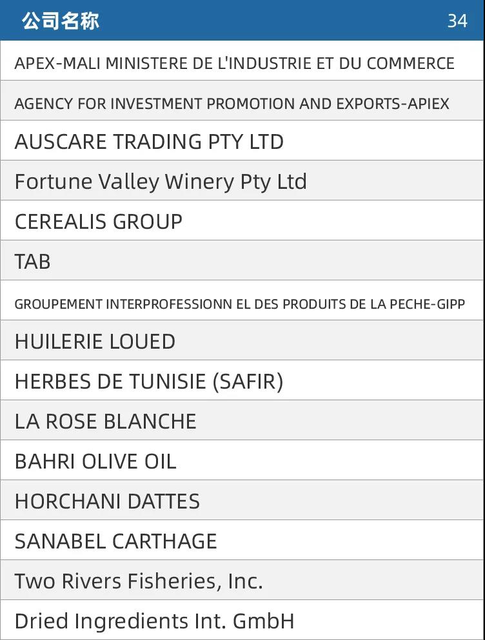This screenshot has height=640, width=485.
Task: Select Two Rivers Fisheries, Inc. row
Action: pos(243,581)
